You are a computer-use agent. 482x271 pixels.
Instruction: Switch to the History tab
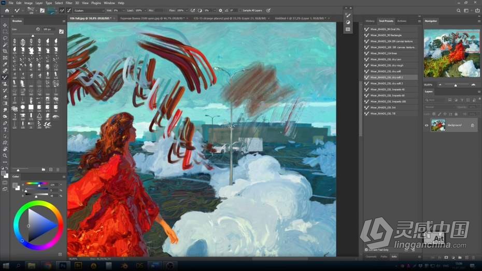tap(370, 21)
